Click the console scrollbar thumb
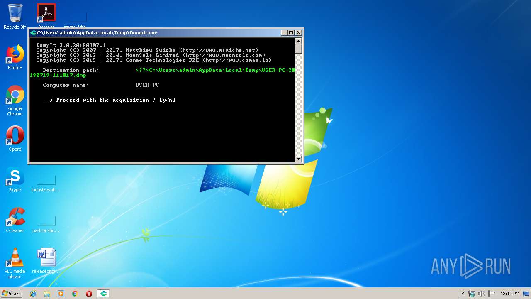The image size is (531, 299). click(x=298, y=49)
